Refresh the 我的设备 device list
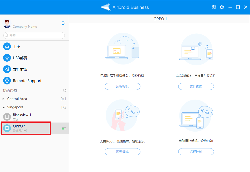 pos(65,90)
